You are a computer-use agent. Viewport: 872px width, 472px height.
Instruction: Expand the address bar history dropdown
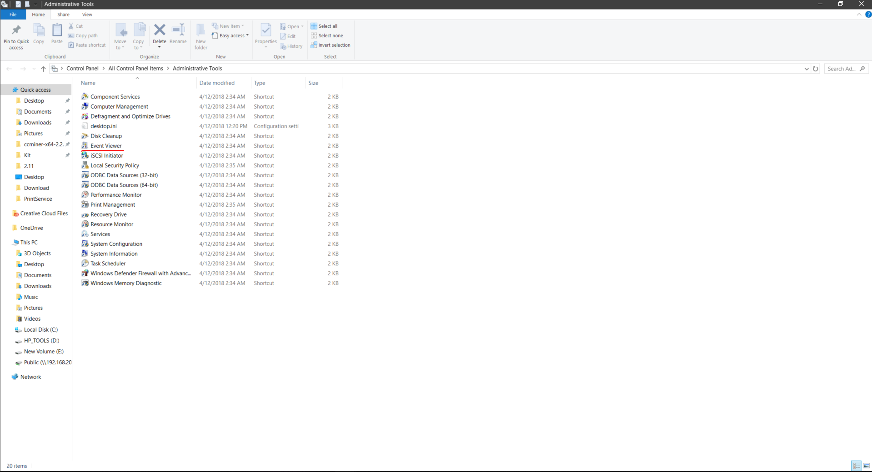[x=807, y=69]
